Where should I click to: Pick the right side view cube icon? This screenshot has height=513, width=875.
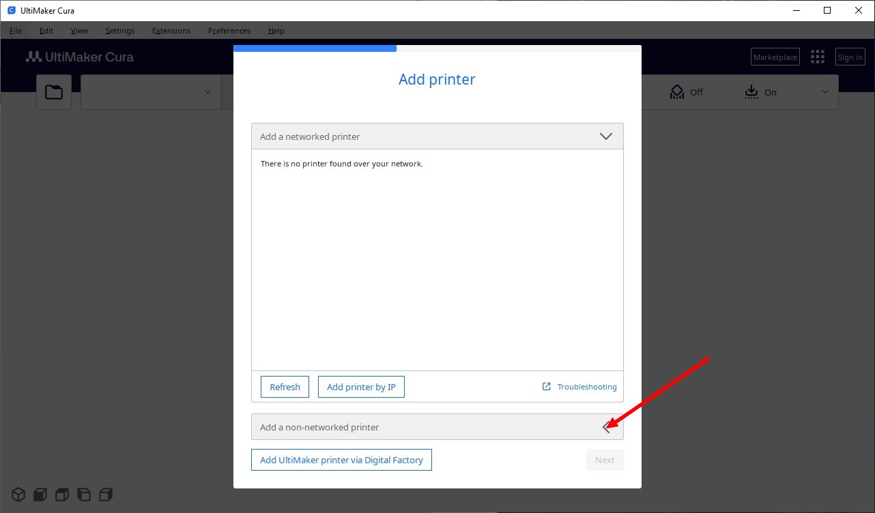(x=106, y=494)
